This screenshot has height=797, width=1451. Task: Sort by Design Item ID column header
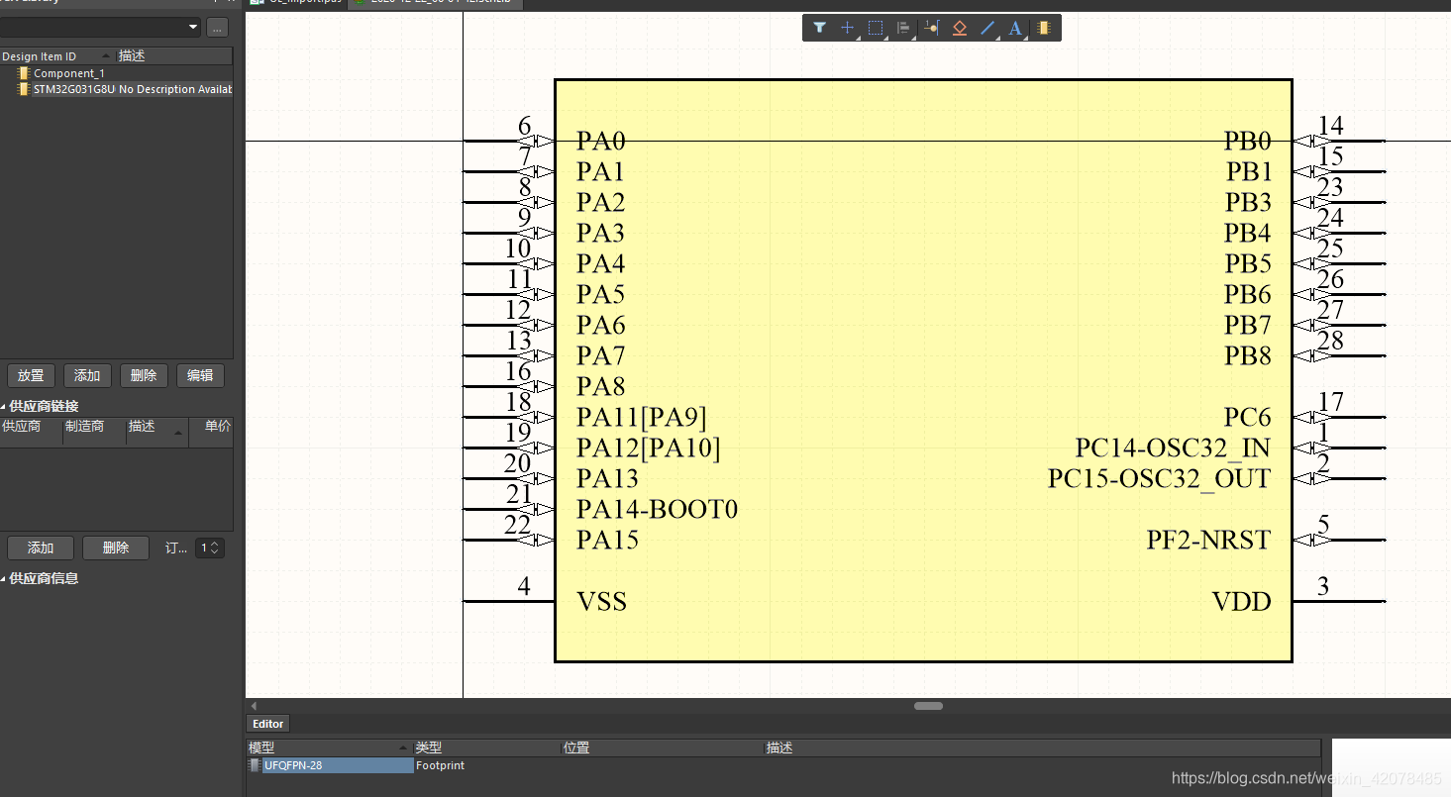(57, 56)
